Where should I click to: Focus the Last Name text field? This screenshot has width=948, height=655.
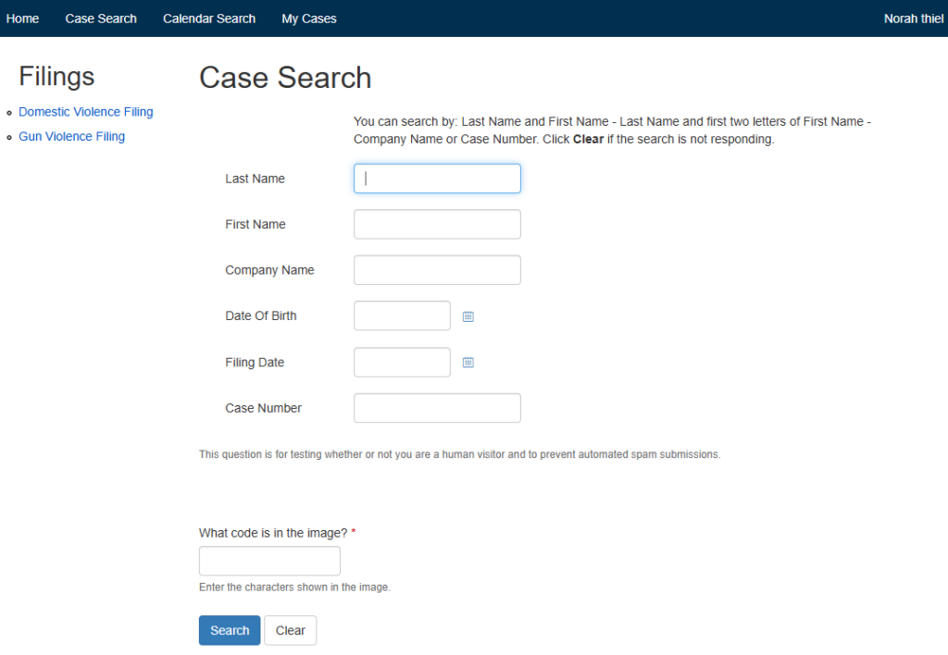[x=437, y=179]
